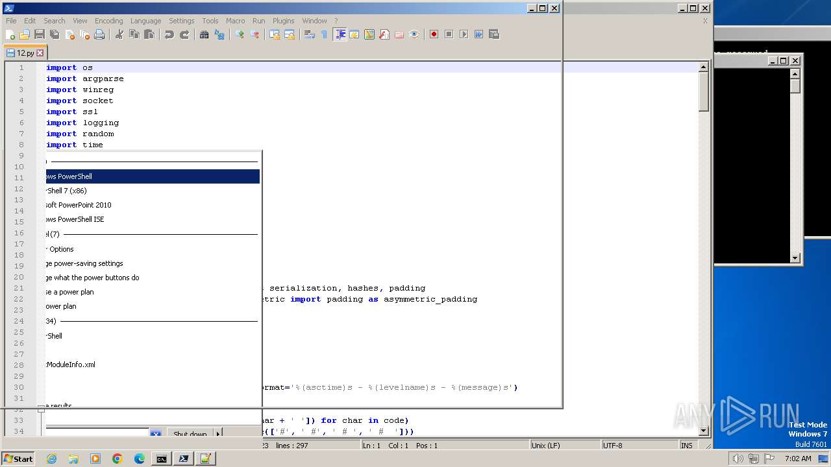The width and height of the screenshot is (831, 467).
Task: Create a new file in Notepad++
Action: tap(10, 34)
